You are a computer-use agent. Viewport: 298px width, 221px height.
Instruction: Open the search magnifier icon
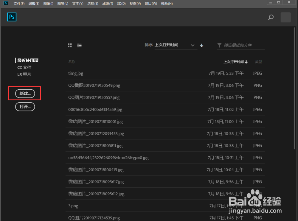(x=271, y=17)
